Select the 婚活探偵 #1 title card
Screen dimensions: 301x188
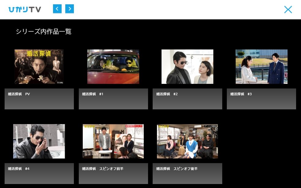coord(113,99)
